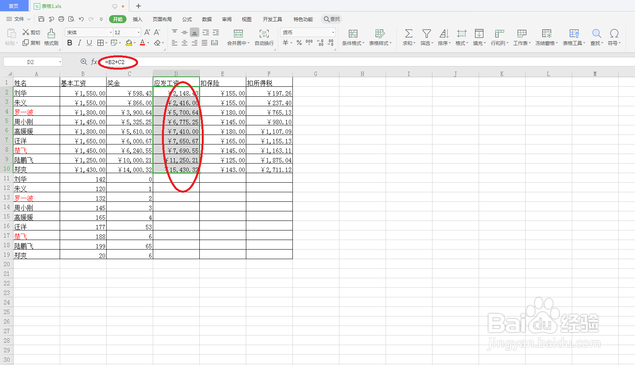The image size is (635, 365).
Task: Open Table Tools (表格工具) icon
Action: click(x=574, y=33)
